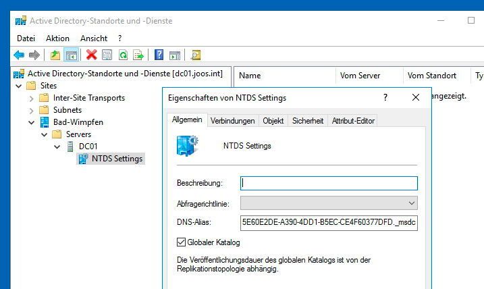Toggle the Show/Hide action pane icon
This screenshot has height=289, width=484.
[x=175, y=55]
